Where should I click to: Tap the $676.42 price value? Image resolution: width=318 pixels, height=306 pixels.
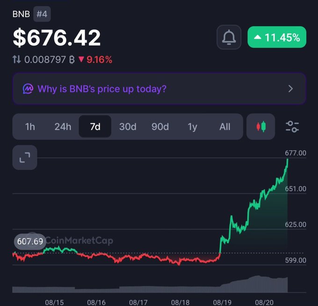(57, 37)
